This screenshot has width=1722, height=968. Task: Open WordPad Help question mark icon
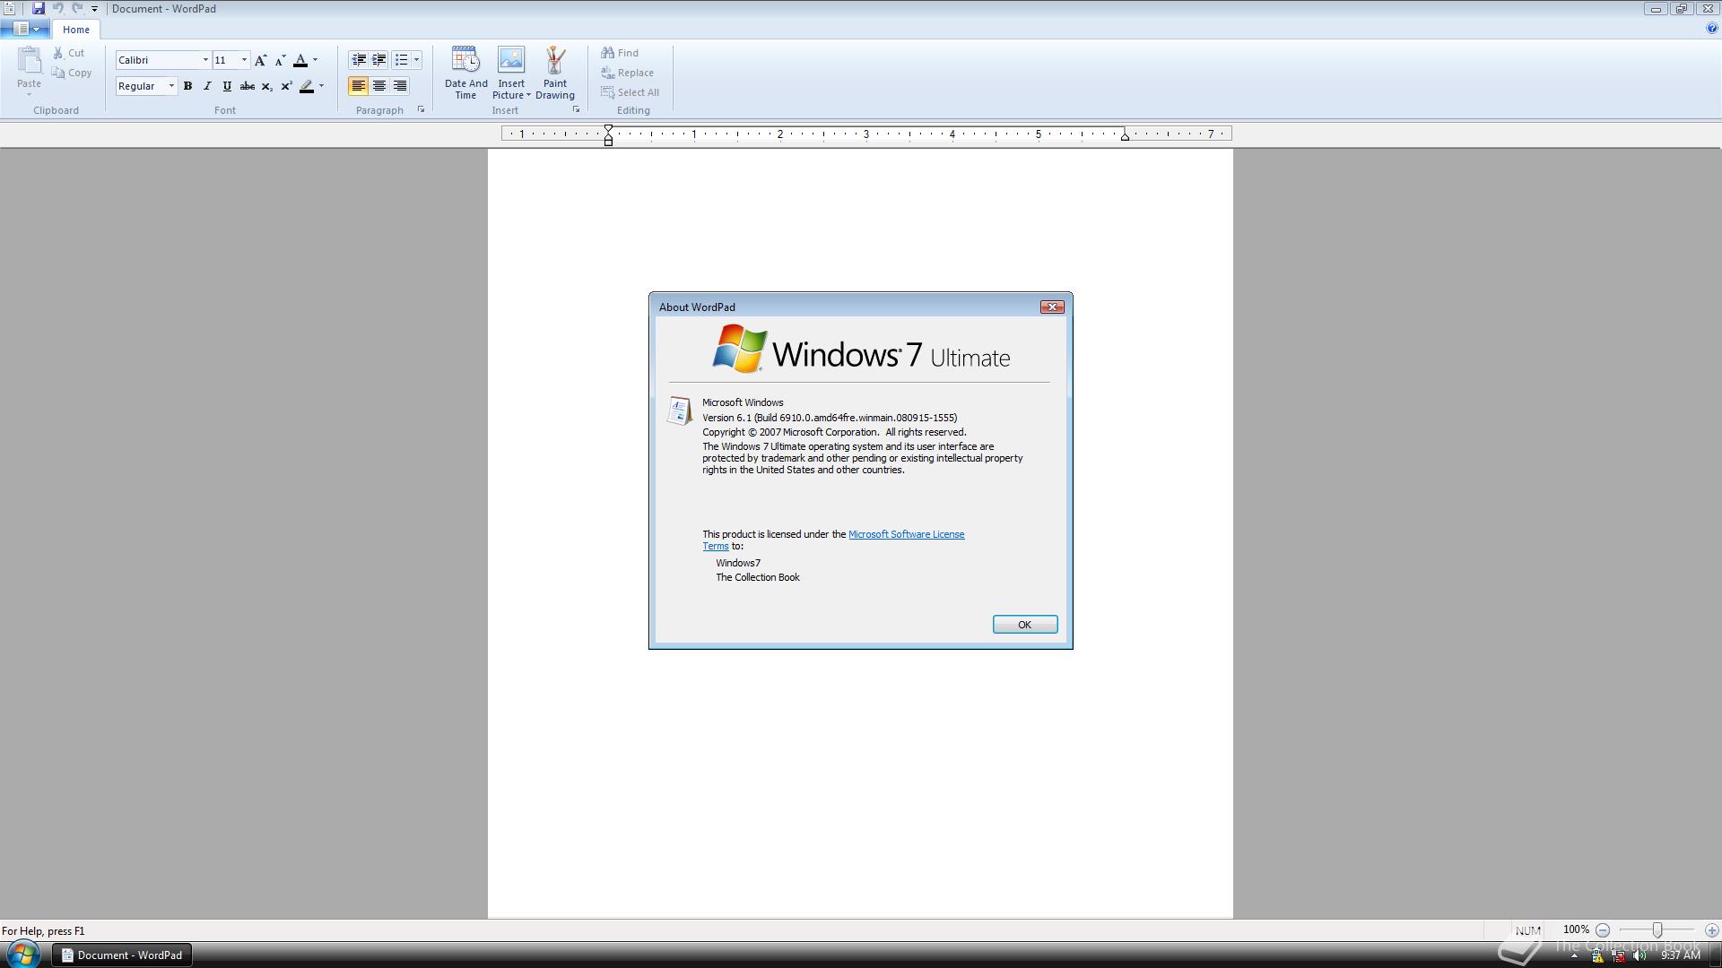(x=1712, y=29)
